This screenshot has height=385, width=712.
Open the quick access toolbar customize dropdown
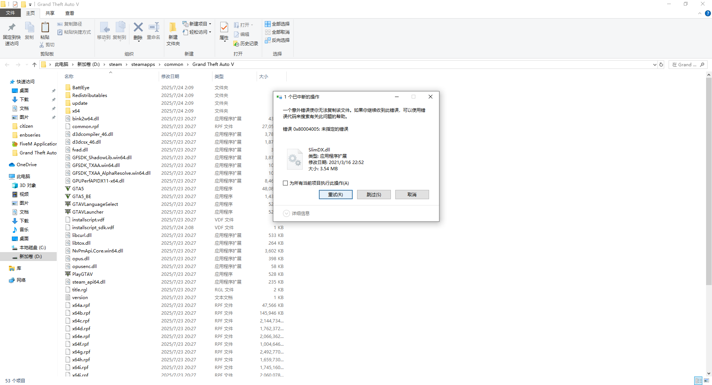30,4
